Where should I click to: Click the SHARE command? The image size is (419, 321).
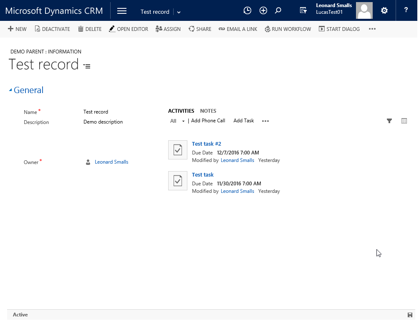click(200, 29)
